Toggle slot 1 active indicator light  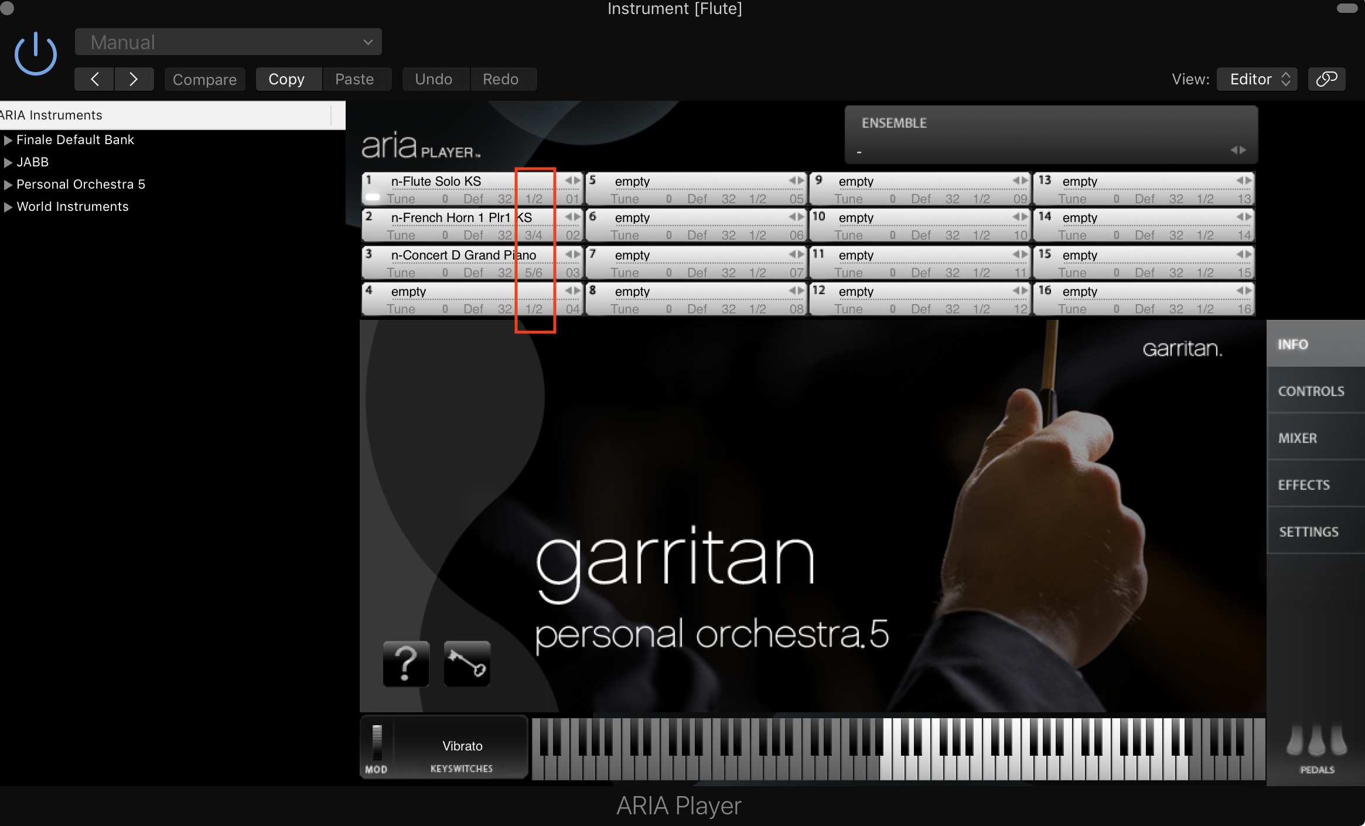pos(373,197)
